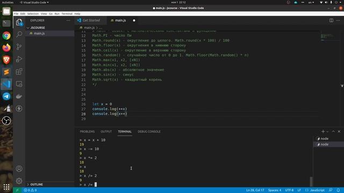Click the remote window indicator in status bar
Image resolution: width=344 pixels, height=193 pixels.
tap(17, 190)
